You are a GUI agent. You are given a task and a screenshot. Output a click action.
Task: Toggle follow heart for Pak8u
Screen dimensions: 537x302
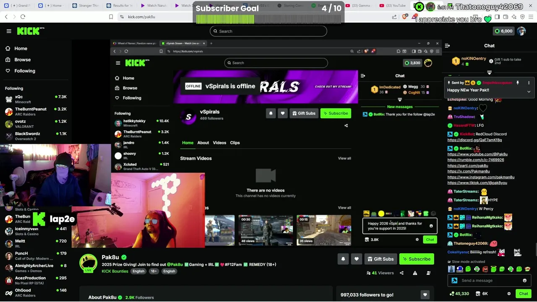click(357, 259)
